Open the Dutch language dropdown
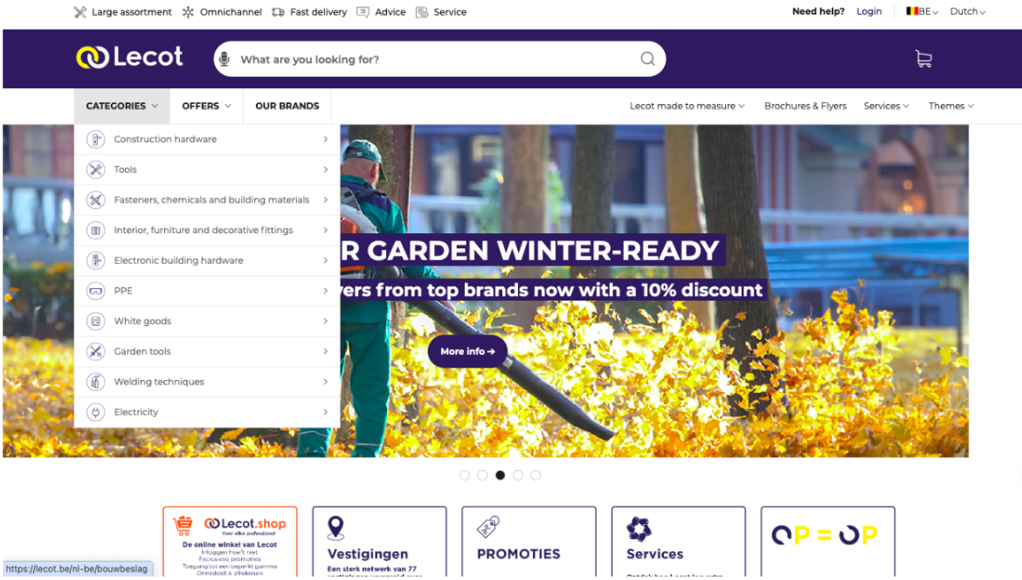The height and width of the screenshot is (580, 1022). pos(967,11)
